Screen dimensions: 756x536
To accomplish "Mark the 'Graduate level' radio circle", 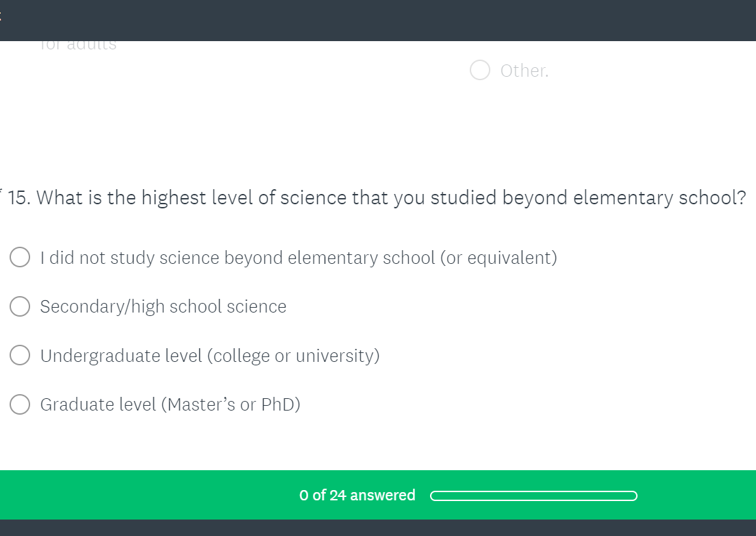I will click(20, 404).
